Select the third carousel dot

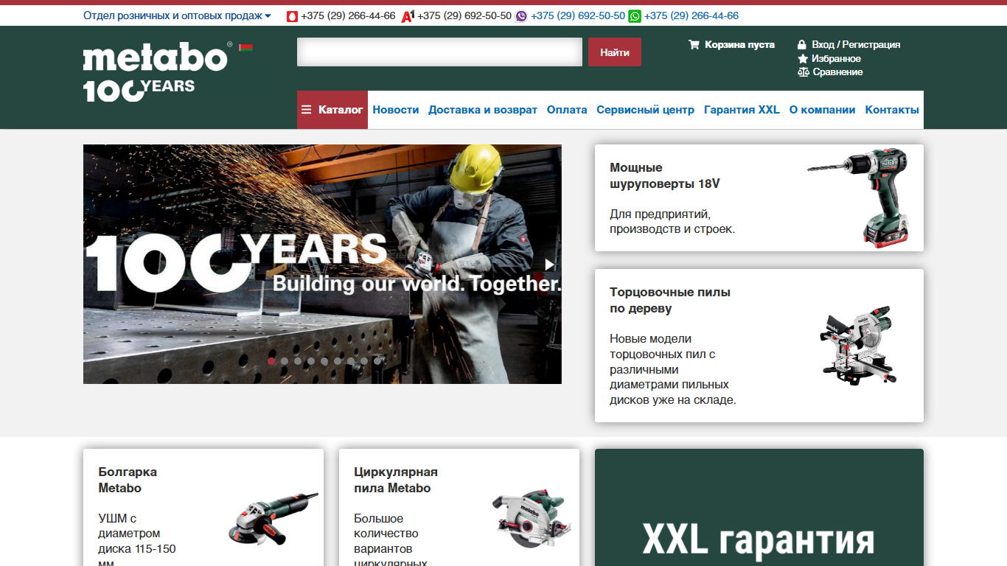pos(298,361)
